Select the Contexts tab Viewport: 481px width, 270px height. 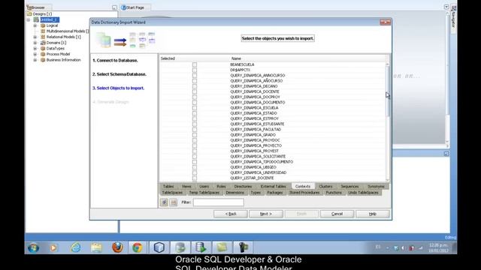[303, 187]
